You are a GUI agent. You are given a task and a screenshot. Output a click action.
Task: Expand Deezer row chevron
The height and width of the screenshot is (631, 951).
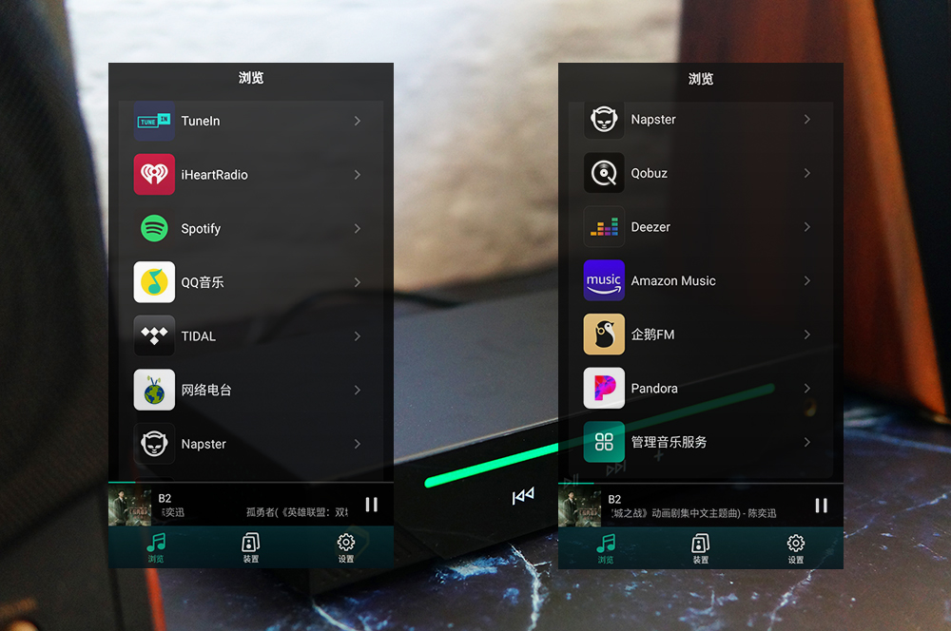[x=807, y=227]
